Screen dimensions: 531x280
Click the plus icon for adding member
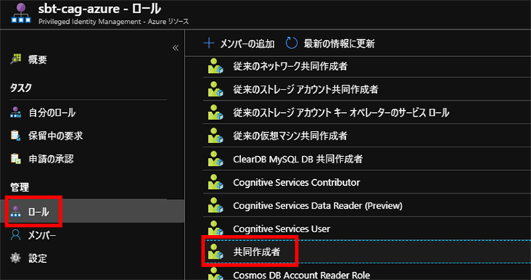(x=209, y=43)
